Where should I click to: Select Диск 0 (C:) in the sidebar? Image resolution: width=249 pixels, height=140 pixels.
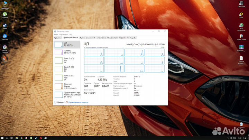point(67,60)
